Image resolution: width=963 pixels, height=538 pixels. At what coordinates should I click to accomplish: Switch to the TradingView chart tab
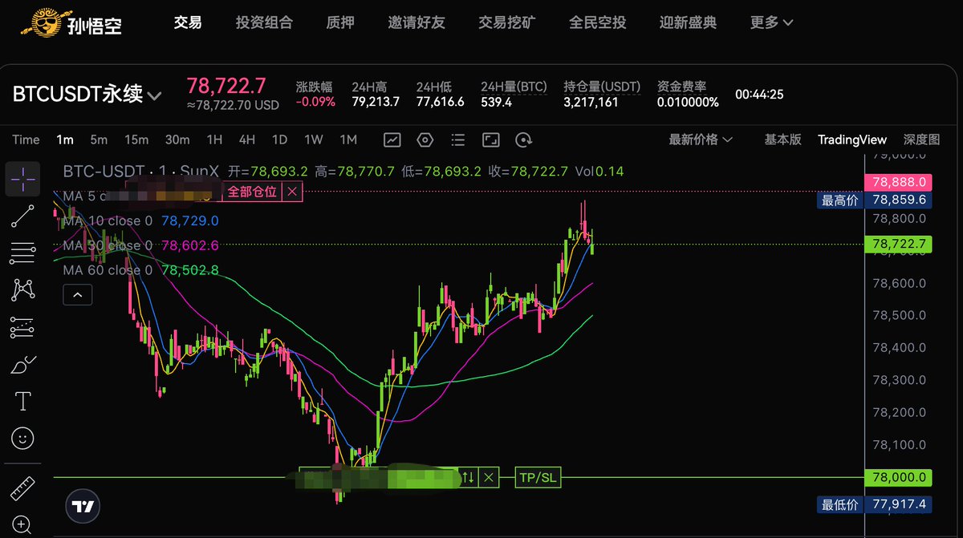click(852, 140)
